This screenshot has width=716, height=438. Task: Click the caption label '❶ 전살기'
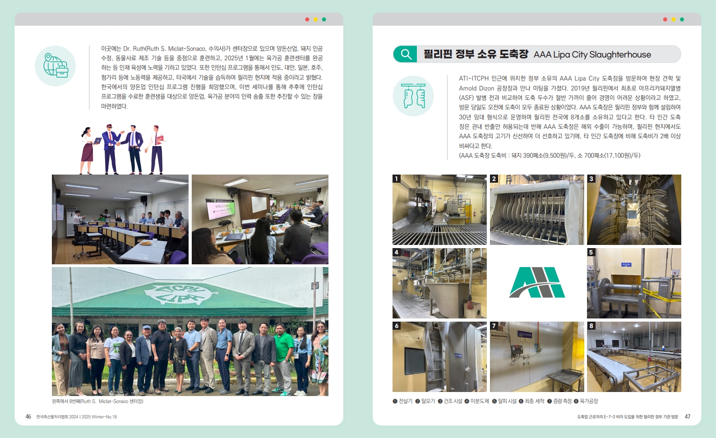click(402, 401)
